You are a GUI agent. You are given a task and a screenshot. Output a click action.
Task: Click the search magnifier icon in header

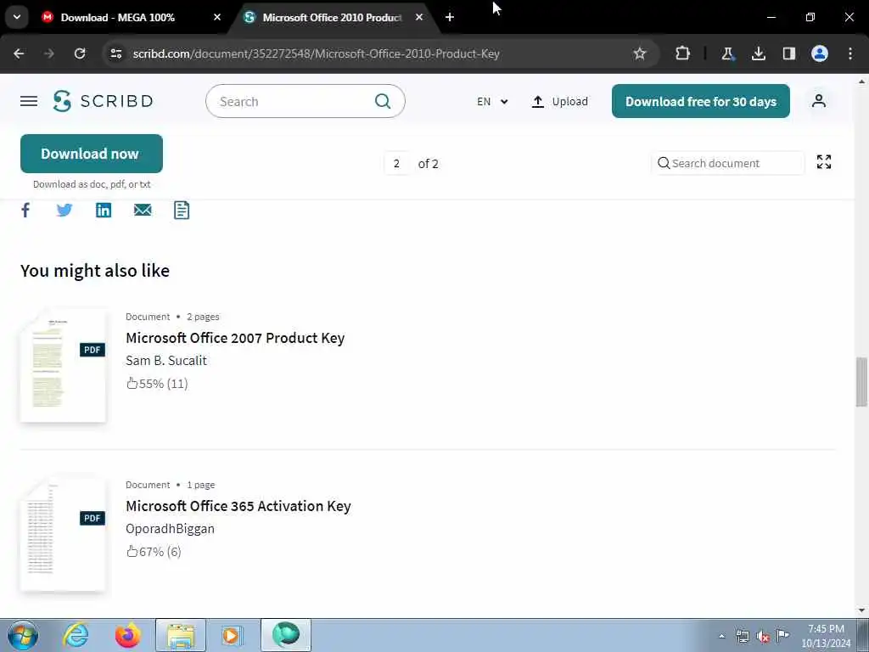pyautogui.click(x=383, y=101)
